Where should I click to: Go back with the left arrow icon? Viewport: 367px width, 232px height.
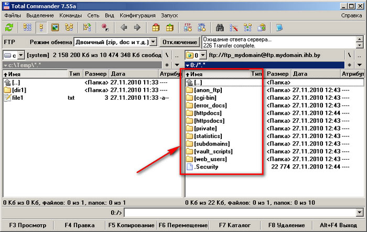pyautogui.click(x=124, y=28)
